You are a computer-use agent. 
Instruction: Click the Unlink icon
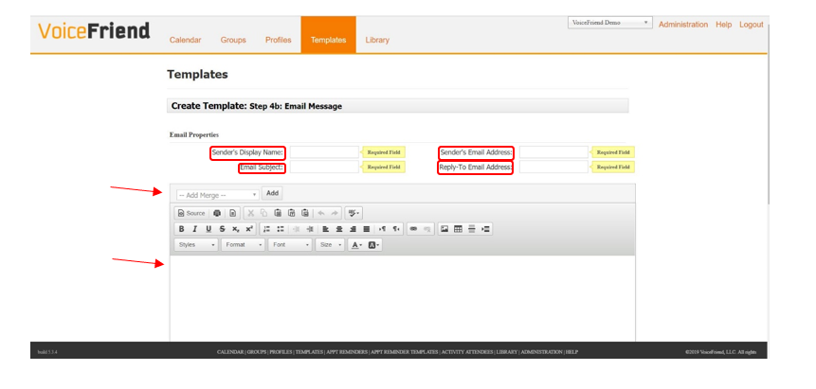point(427,229)
